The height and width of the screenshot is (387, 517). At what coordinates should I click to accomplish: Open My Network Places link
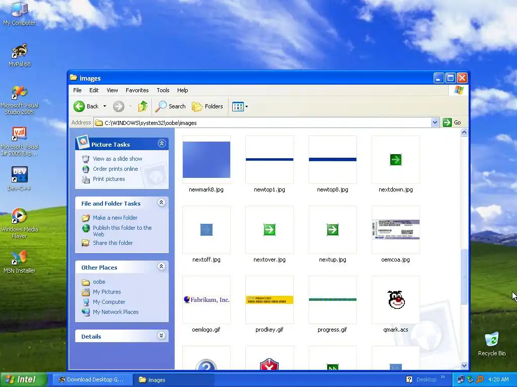click(x=116, y=312)
